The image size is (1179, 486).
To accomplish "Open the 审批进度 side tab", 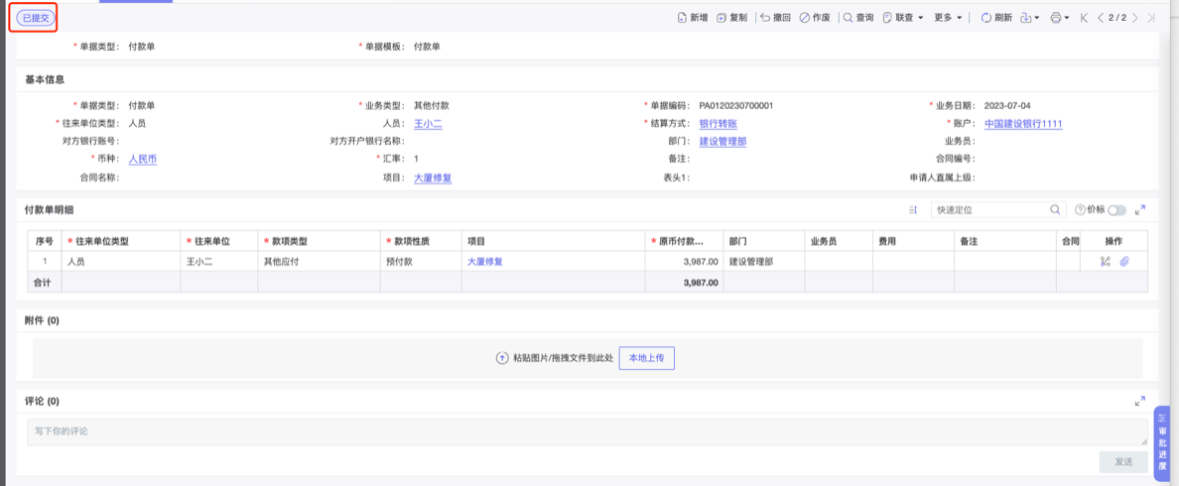I will click(x=1162, y=443).
